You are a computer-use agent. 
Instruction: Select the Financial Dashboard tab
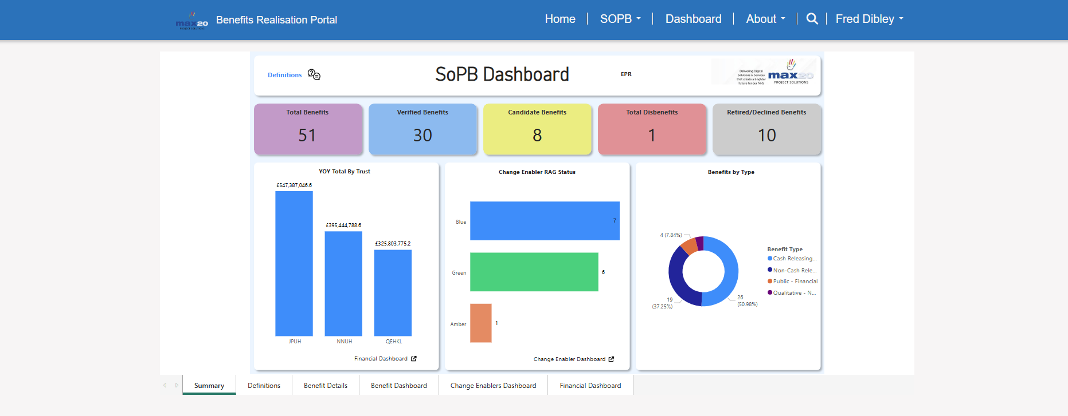(x=590, y=386)
